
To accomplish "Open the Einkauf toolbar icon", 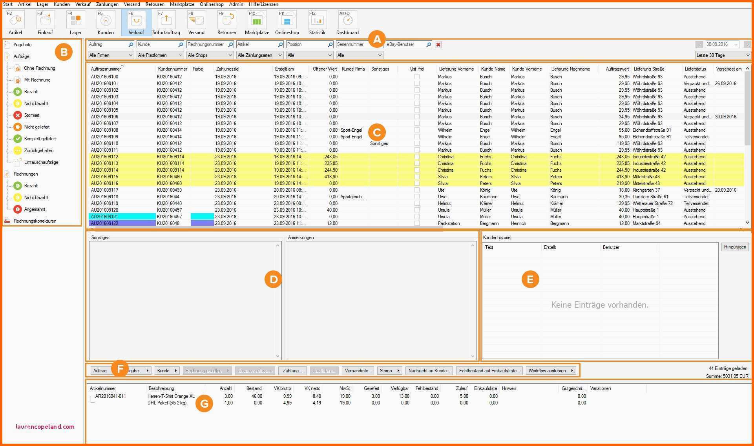I will click(45, 23).
